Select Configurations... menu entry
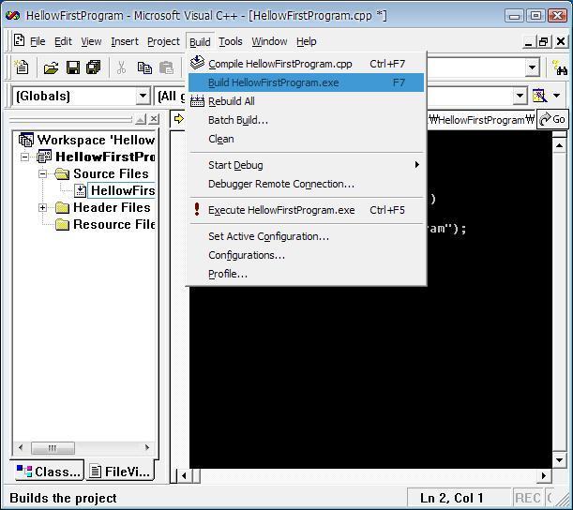 (x=306, y=255)
